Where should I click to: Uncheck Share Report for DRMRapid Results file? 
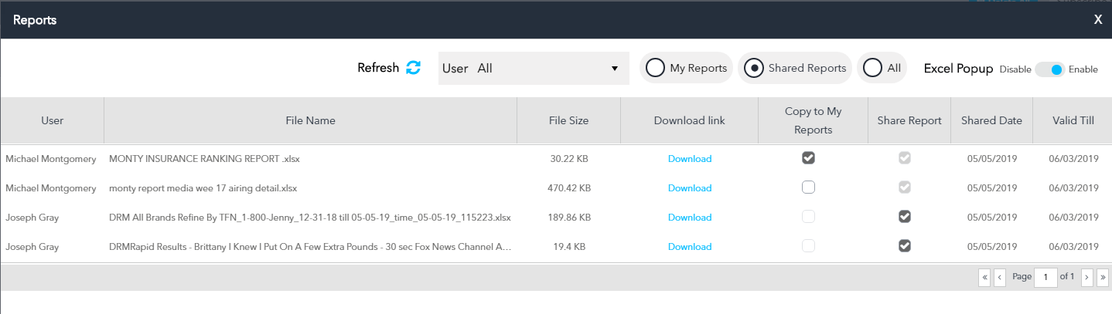pyautogui.click(x=904, y=245)
